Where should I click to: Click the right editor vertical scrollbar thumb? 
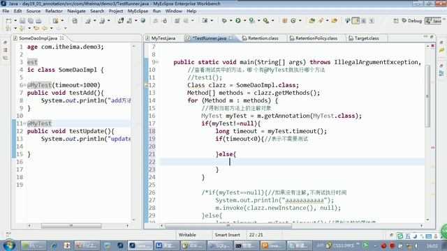coord(427,96)
